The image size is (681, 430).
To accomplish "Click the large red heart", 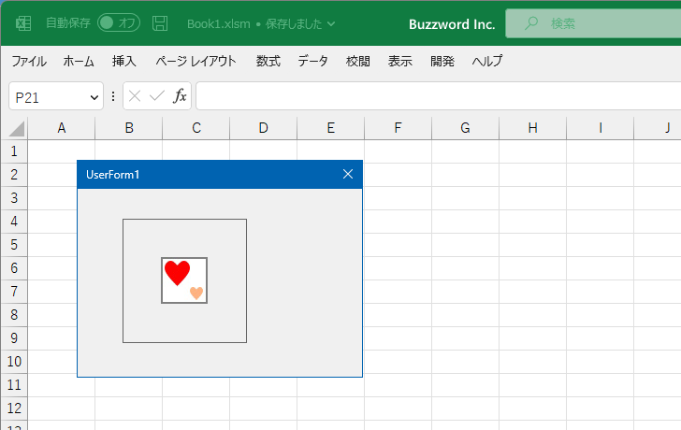I will point(177,273).
